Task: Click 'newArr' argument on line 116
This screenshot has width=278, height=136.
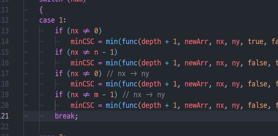Action: click(x=196, y=63)
